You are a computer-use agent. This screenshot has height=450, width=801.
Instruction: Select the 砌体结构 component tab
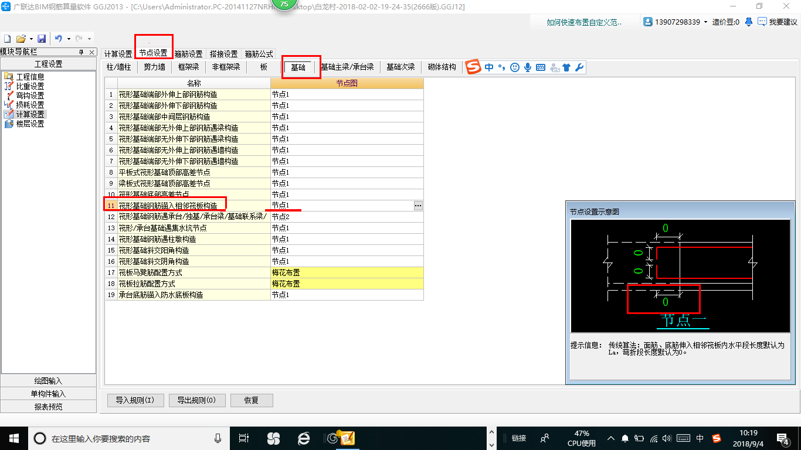442,67
